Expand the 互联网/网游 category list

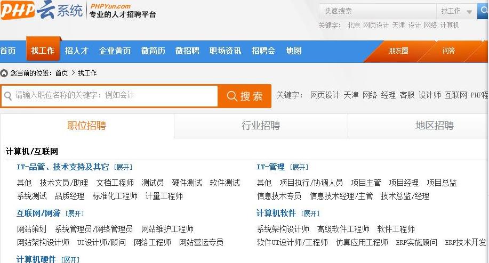tap(75, 213)
